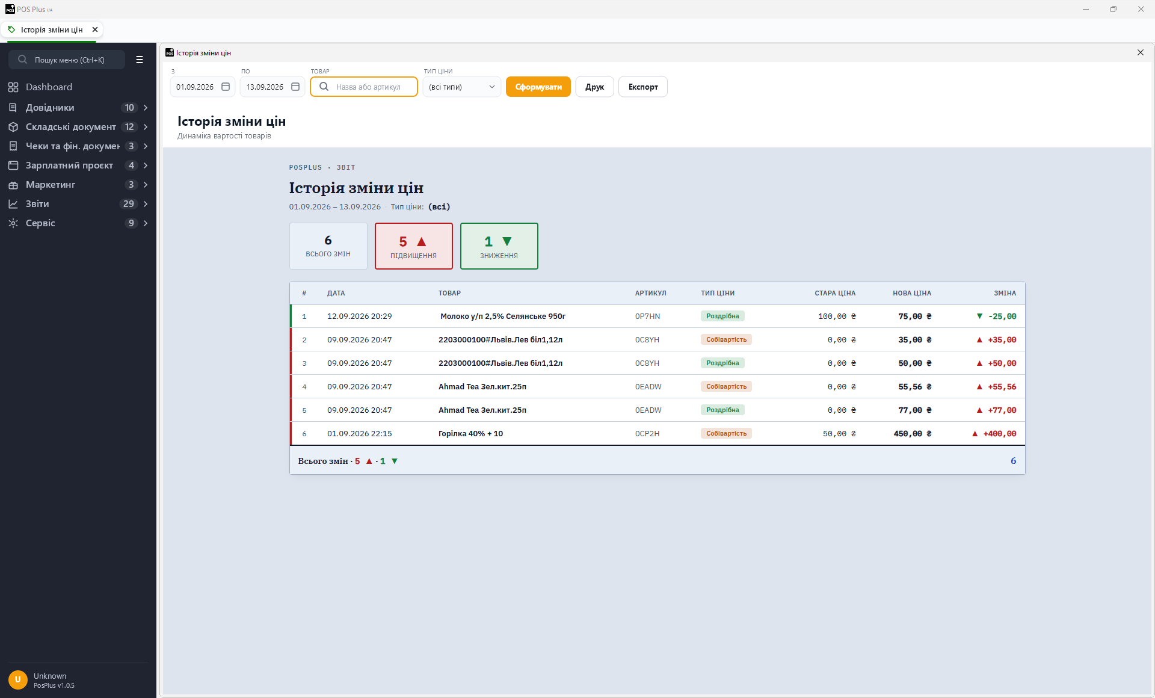Select row Молоко у/п 2,5% Селянське 950г
This screenshot has height=698, width=1155.
coord(658,316)
